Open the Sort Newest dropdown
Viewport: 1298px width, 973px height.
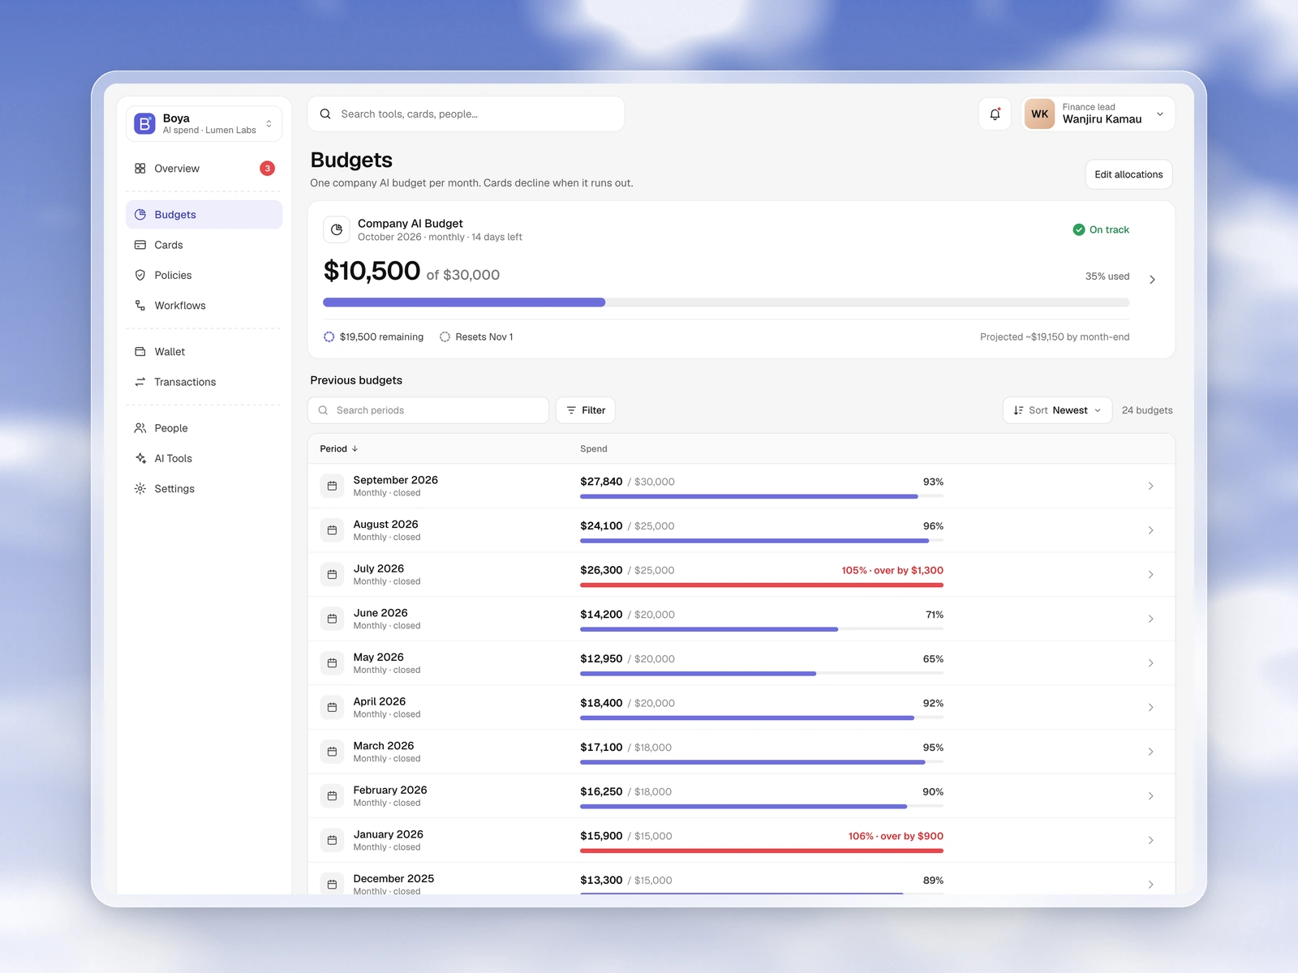(1057, 410)
